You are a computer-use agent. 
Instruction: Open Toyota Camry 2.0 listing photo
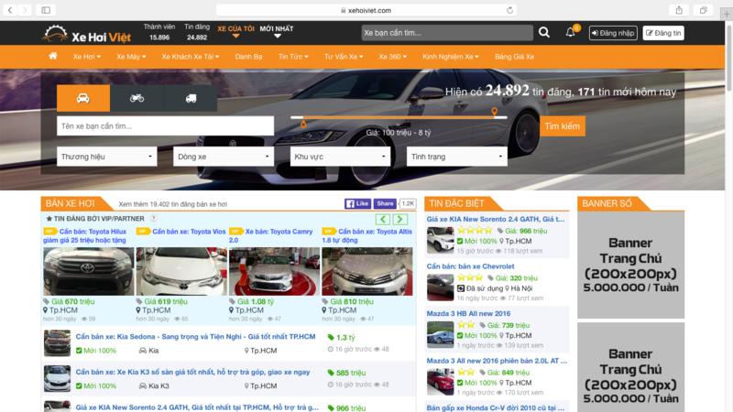click(274, 271)
